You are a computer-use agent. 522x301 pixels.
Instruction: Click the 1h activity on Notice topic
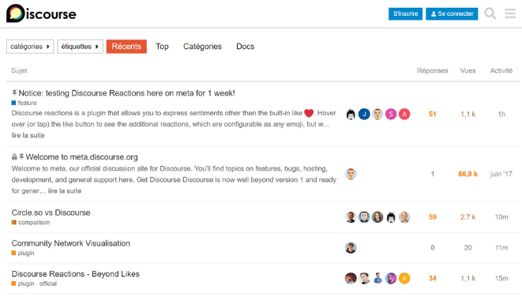coord(501,115)
